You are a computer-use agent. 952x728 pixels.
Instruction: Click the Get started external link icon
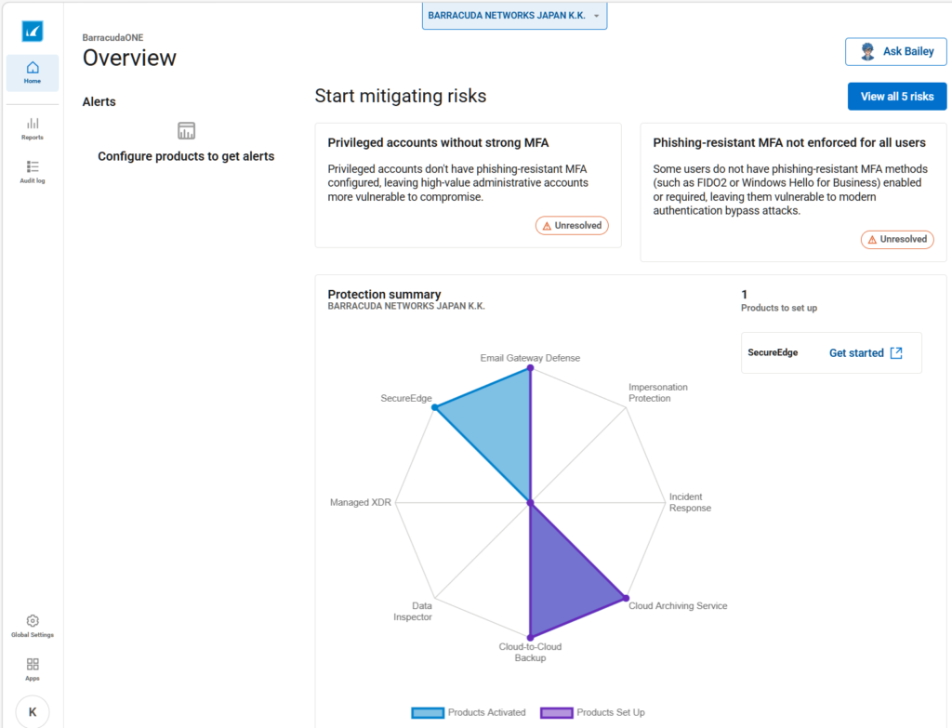click(x=896, y=352)
